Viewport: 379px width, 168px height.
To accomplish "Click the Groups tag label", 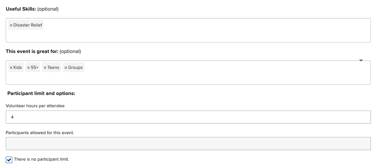I will (76, 68).
